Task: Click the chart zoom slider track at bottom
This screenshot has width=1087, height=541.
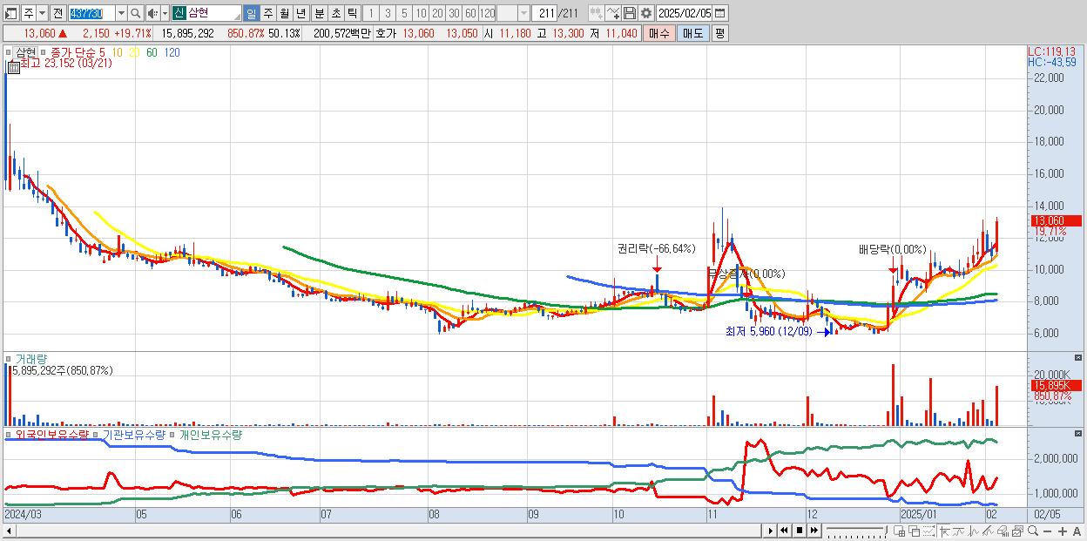Action: click(x=856, y=530)
